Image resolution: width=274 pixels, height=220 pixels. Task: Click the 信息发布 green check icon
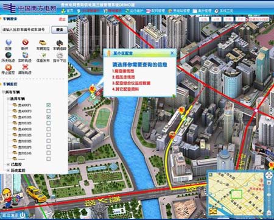[43, 55]
